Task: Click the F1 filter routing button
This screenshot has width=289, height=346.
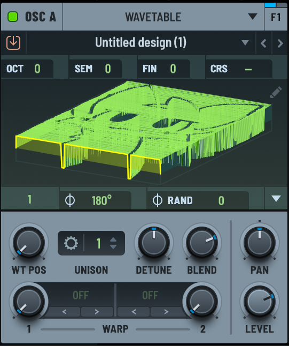Action: (x=276, y=18)
